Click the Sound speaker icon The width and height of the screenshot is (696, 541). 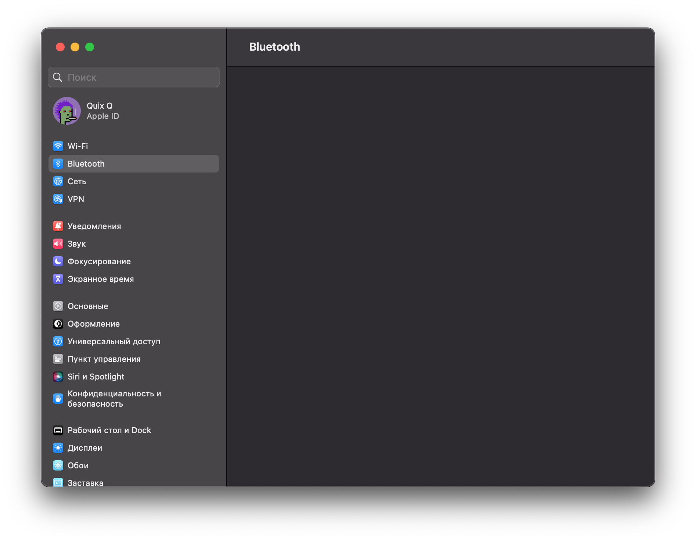tap(58, 244)
